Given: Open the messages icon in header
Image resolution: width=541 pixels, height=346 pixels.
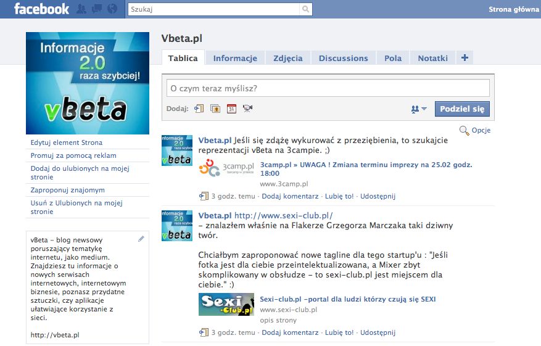Looking at the screenshot, I should tap(97, 9).
